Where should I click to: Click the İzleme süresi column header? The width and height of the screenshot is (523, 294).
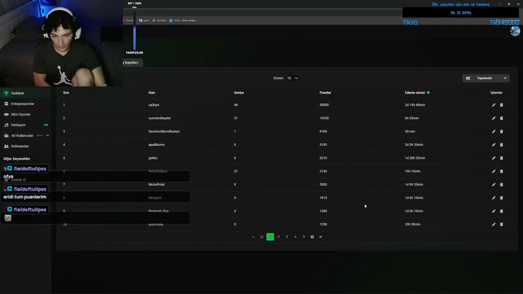(x=415, y=93)
